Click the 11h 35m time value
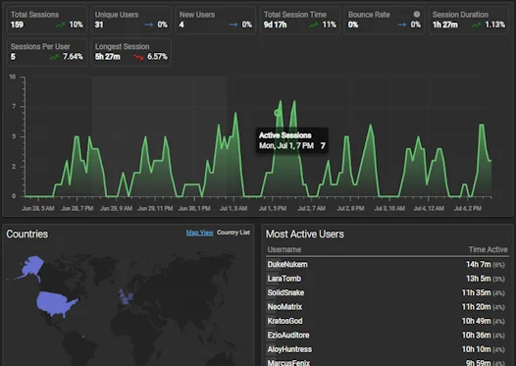 (476, 292)
